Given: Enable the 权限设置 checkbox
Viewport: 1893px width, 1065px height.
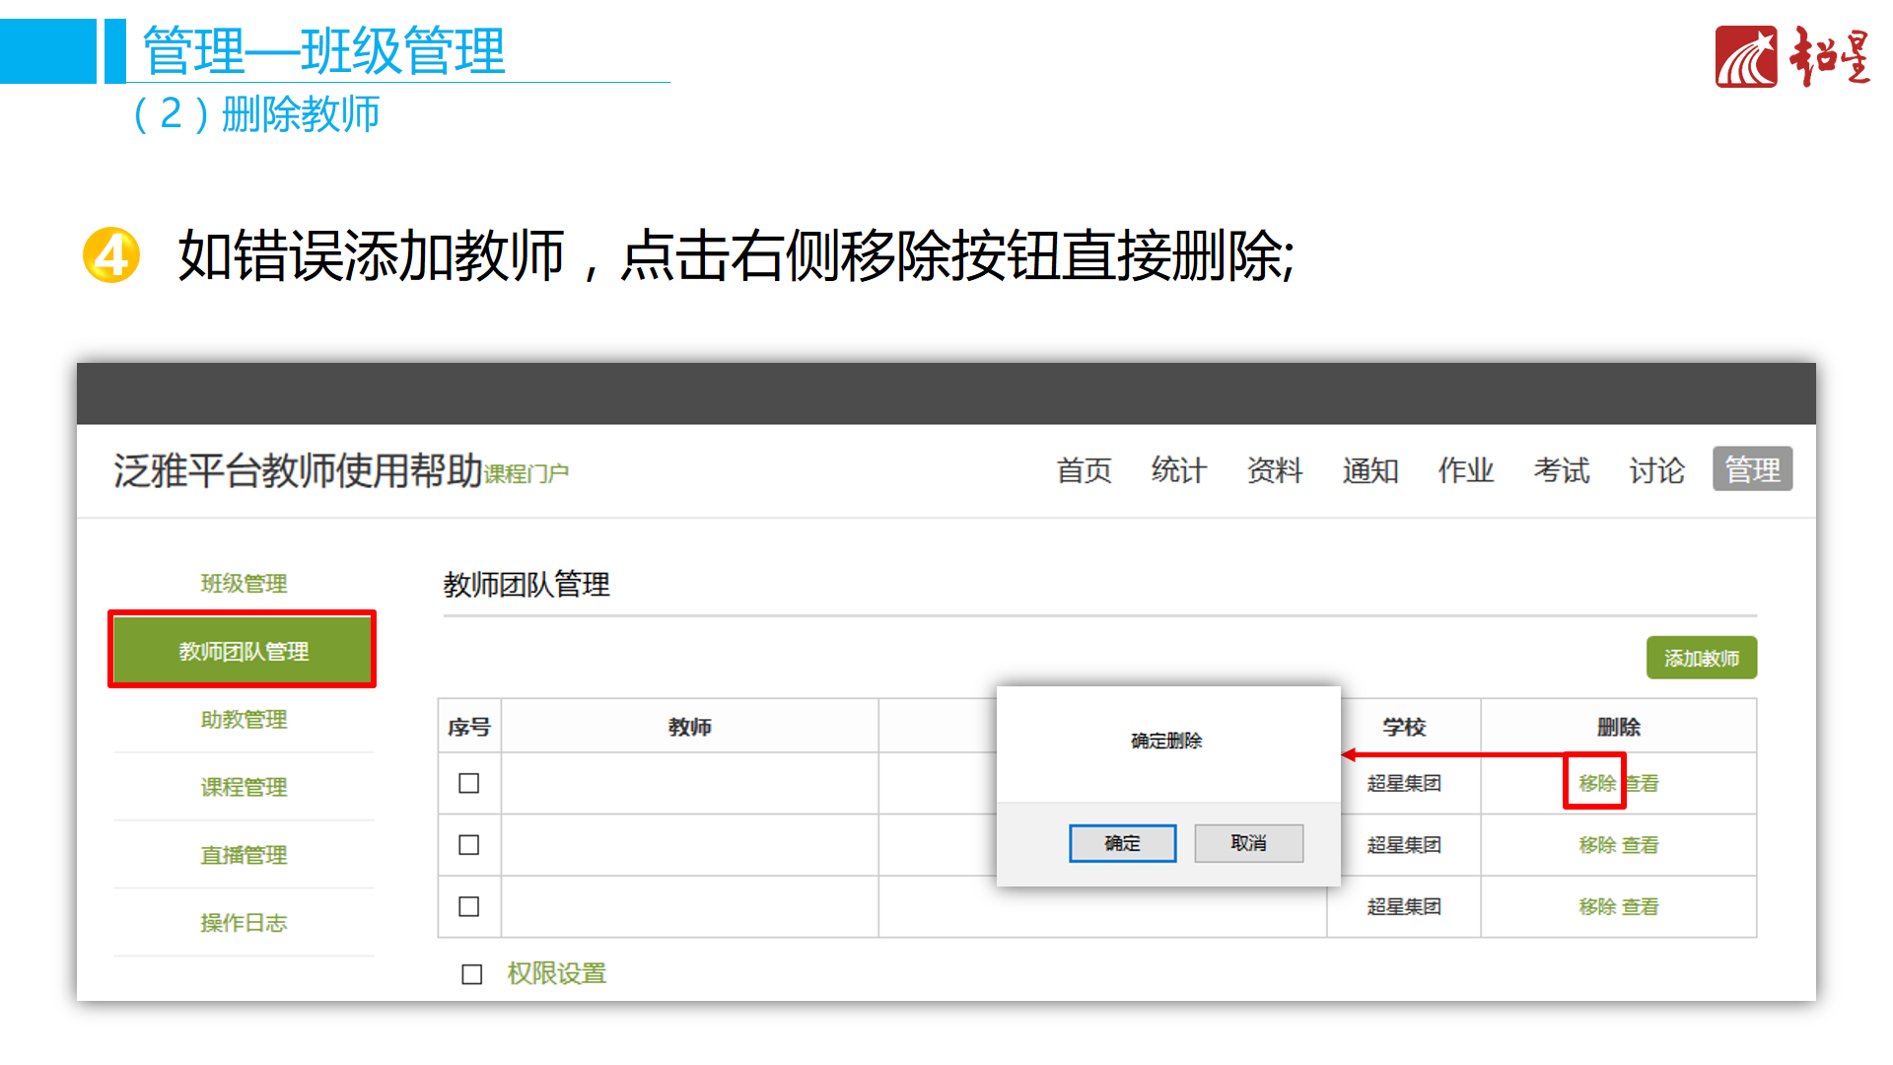Looking at the screenshot, I should (x=472, y=974).
